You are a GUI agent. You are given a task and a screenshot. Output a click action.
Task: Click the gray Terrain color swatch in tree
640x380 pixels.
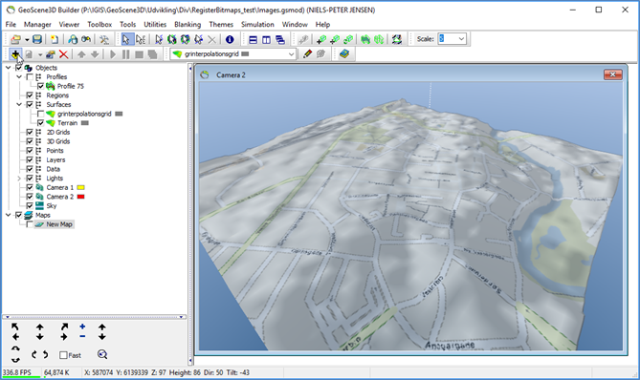coord(85,123)
